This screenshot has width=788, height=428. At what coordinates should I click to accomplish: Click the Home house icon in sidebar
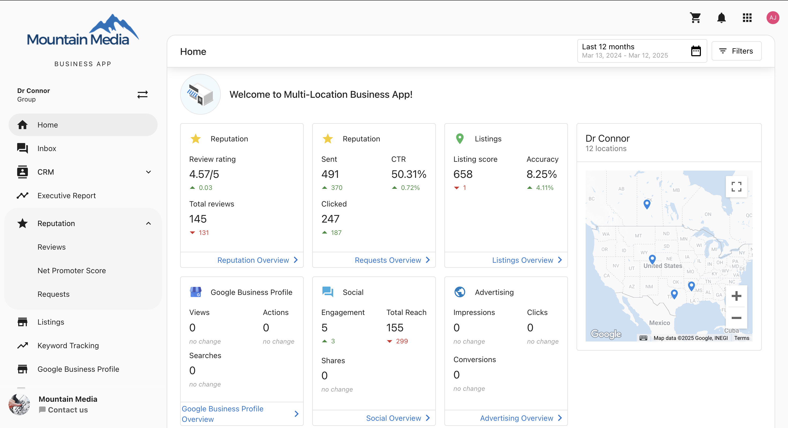tap(22, 125)
